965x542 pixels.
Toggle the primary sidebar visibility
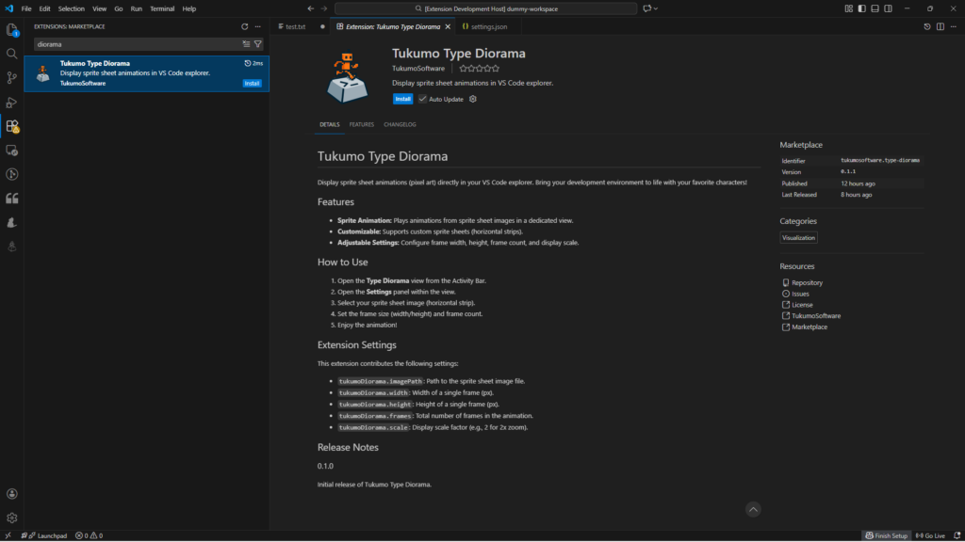[x=862, y=8]
